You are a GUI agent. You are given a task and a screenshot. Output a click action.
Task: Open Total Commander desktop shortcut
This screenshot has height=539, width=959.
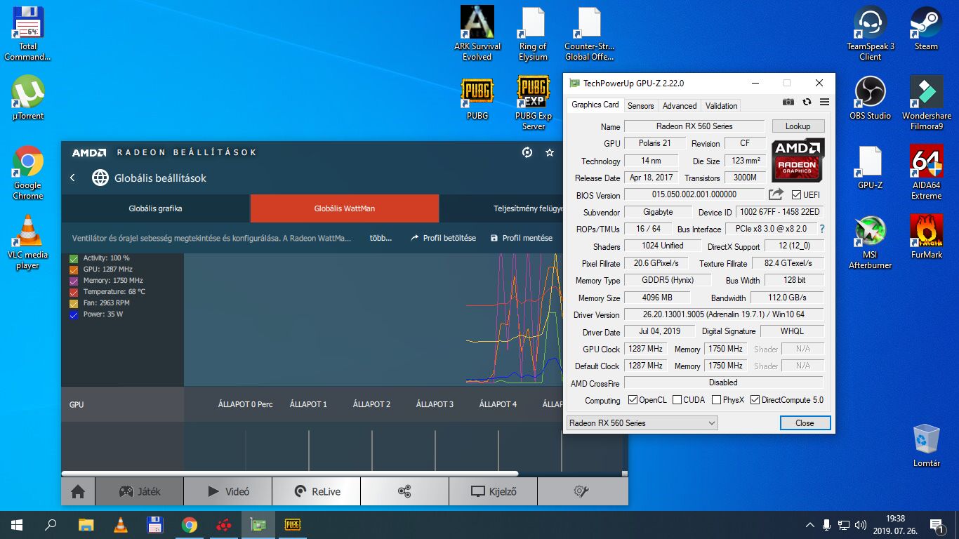28,34
